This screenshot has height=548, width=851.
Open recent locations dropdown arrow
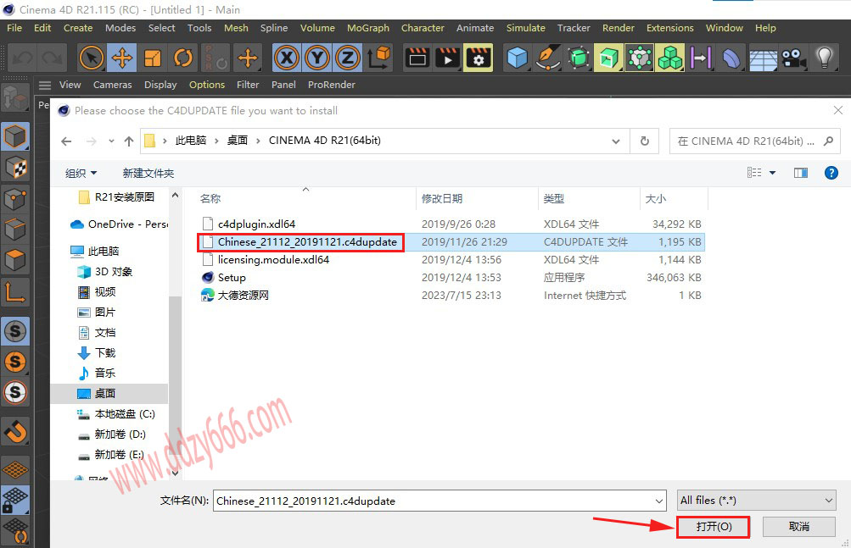click(x=111, y=141)
